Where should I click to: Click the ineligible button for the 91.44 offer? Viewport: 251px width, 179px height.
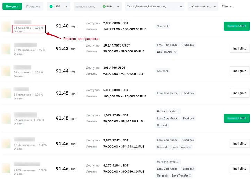tap(240, 71)
